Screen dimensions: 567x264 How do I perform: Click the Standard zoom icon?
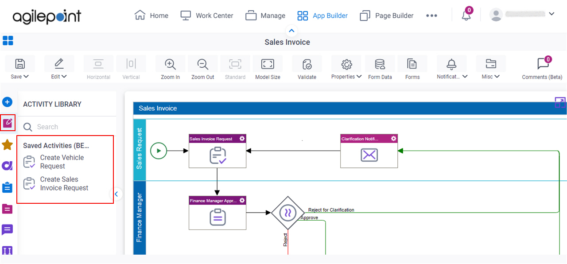[235, 64]
